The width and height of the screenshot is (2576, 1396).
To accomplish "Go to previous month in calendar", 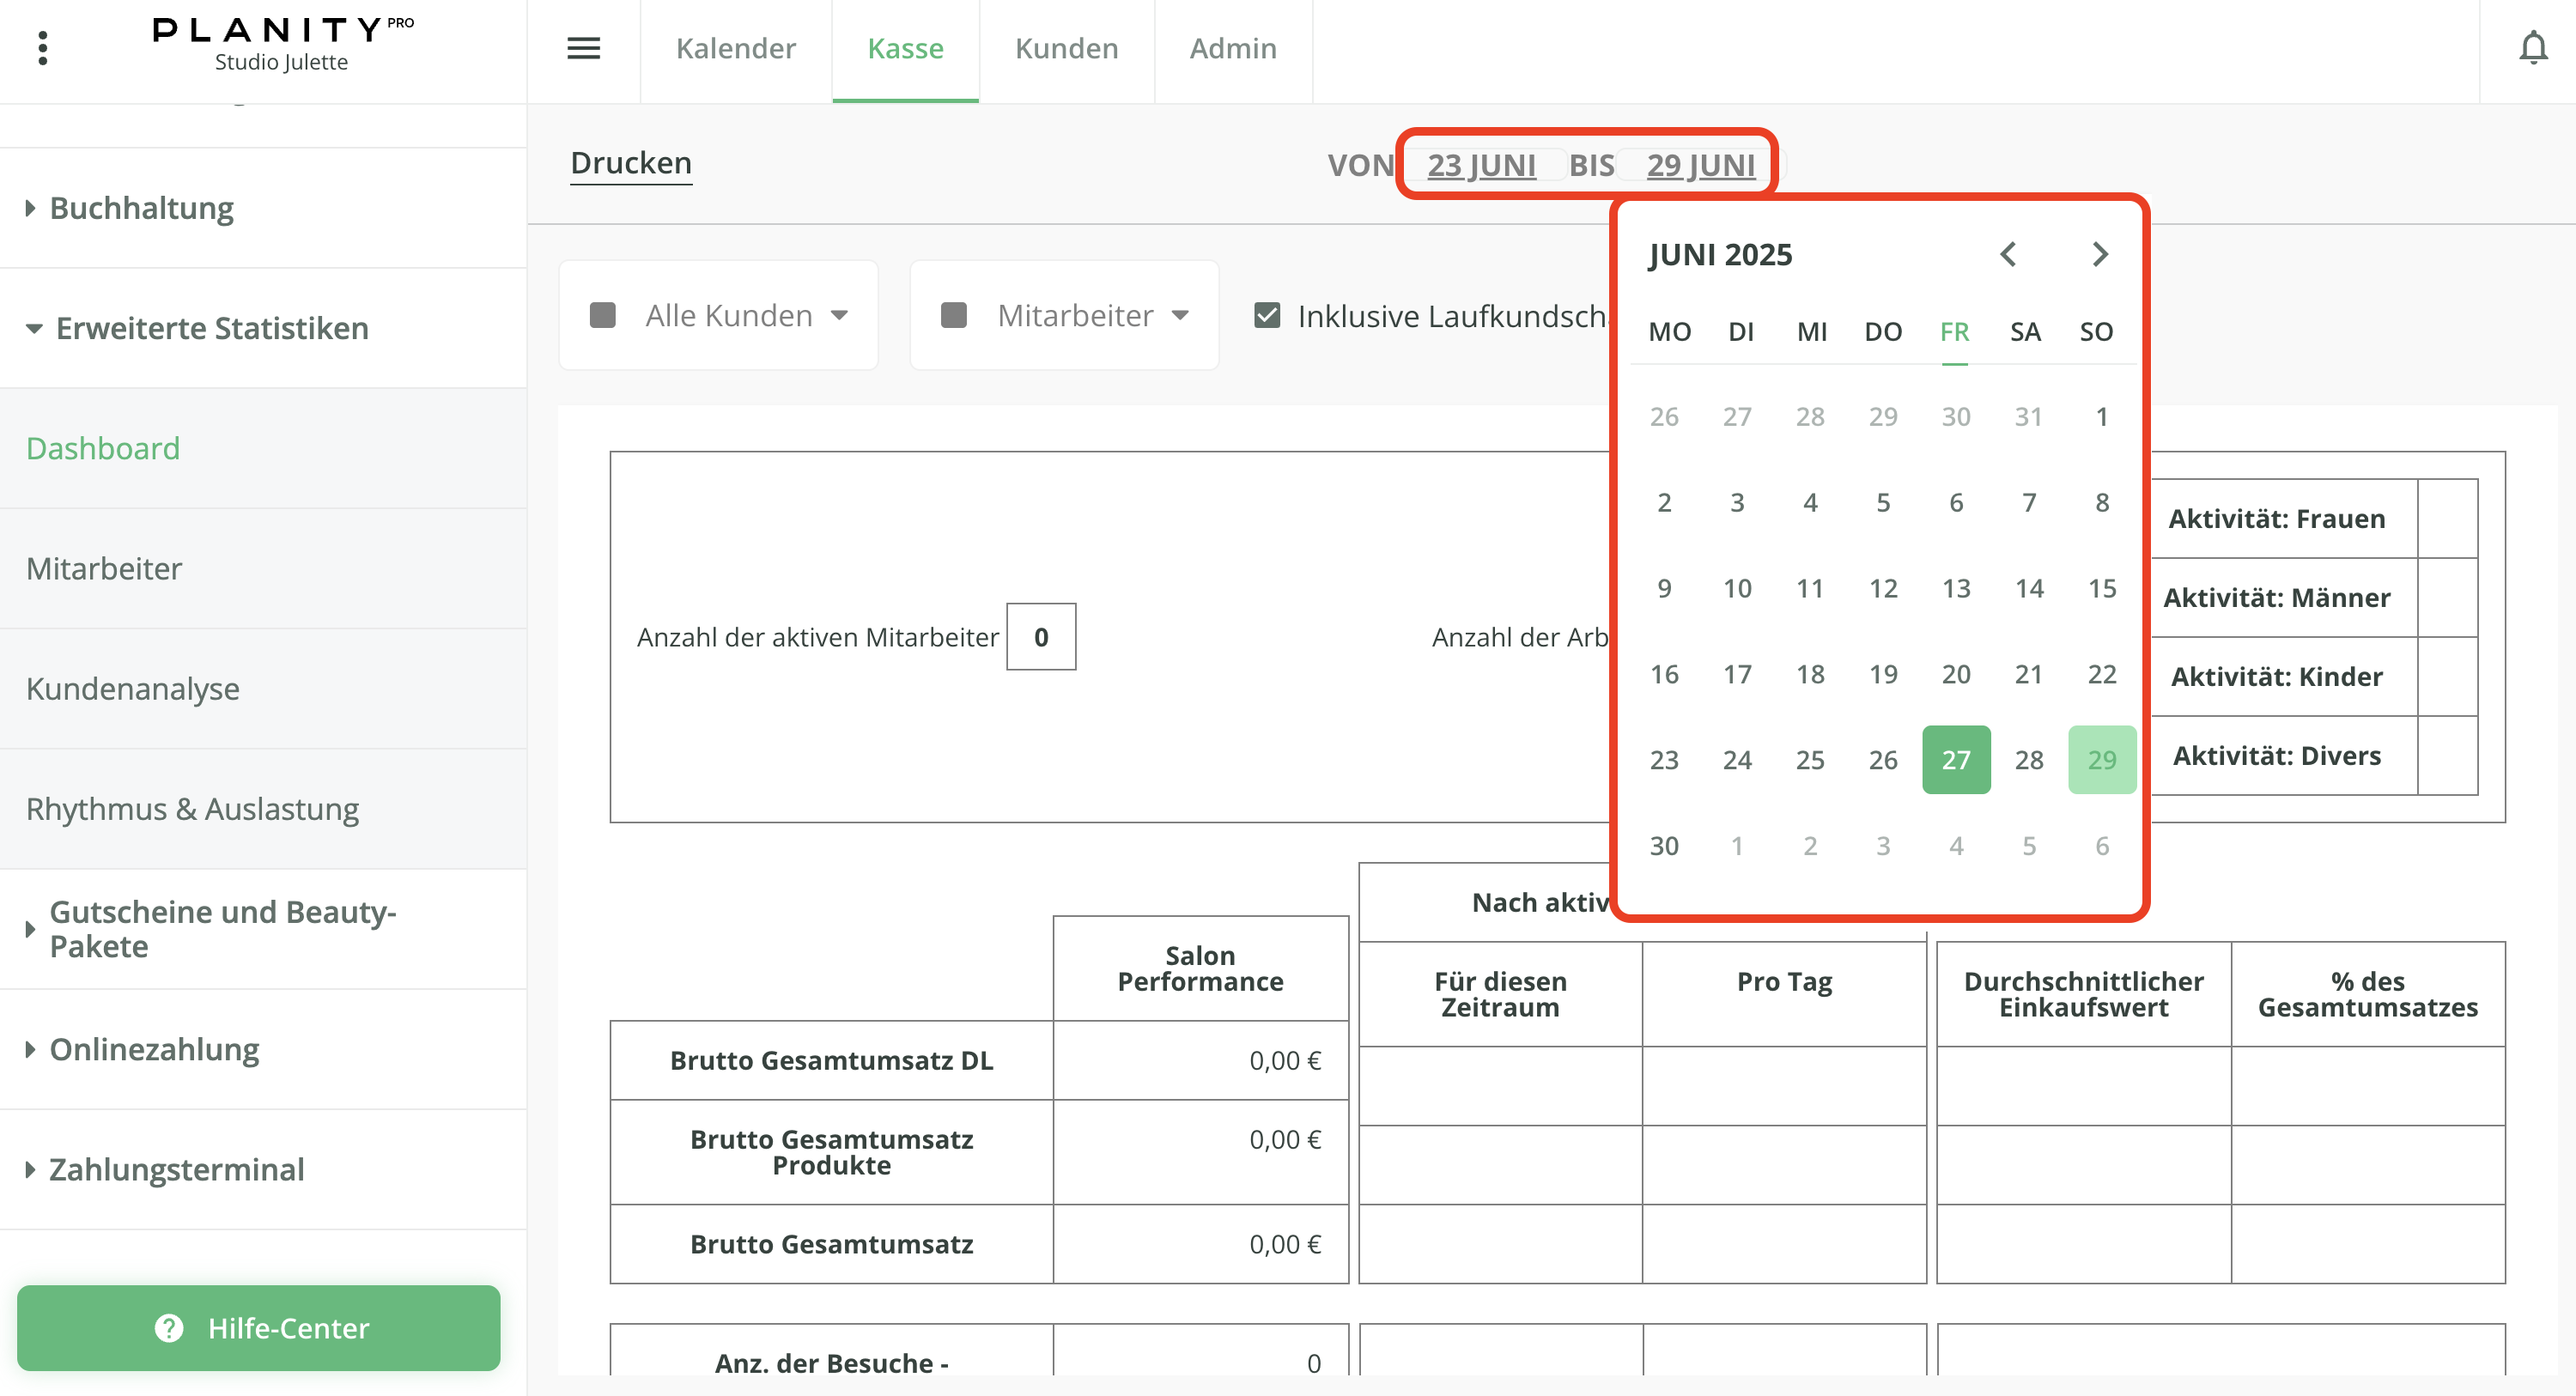I will (2007, 254).
